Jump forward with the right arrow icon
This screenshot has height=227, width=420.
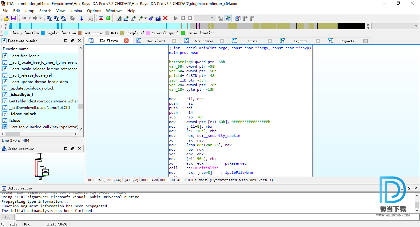35,18
